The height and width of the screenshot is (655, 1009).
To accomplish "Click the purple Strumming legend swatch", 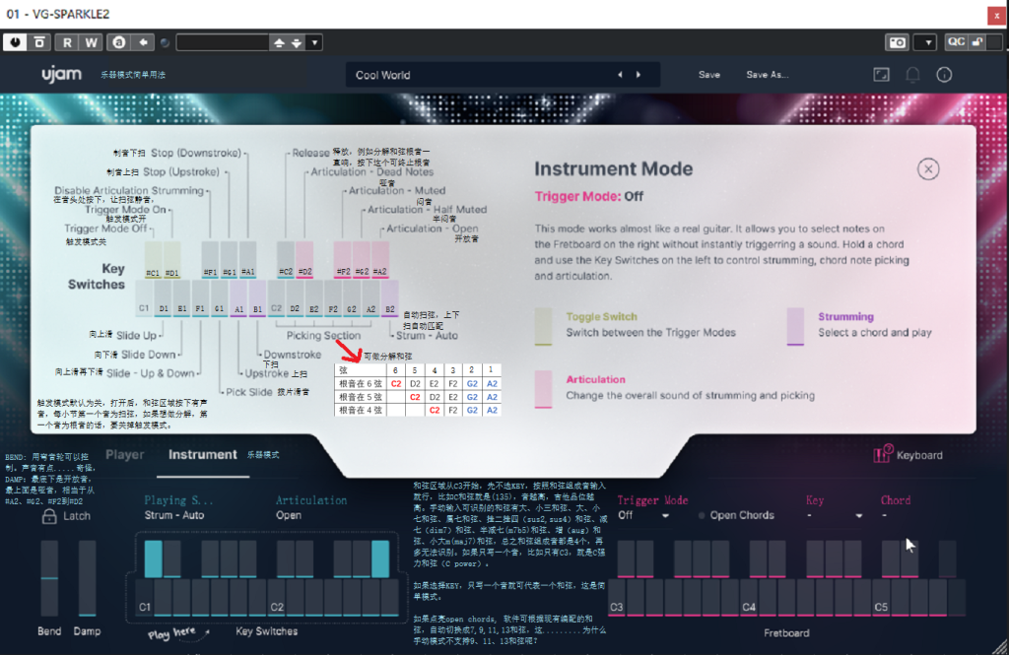I will point(795,326).
